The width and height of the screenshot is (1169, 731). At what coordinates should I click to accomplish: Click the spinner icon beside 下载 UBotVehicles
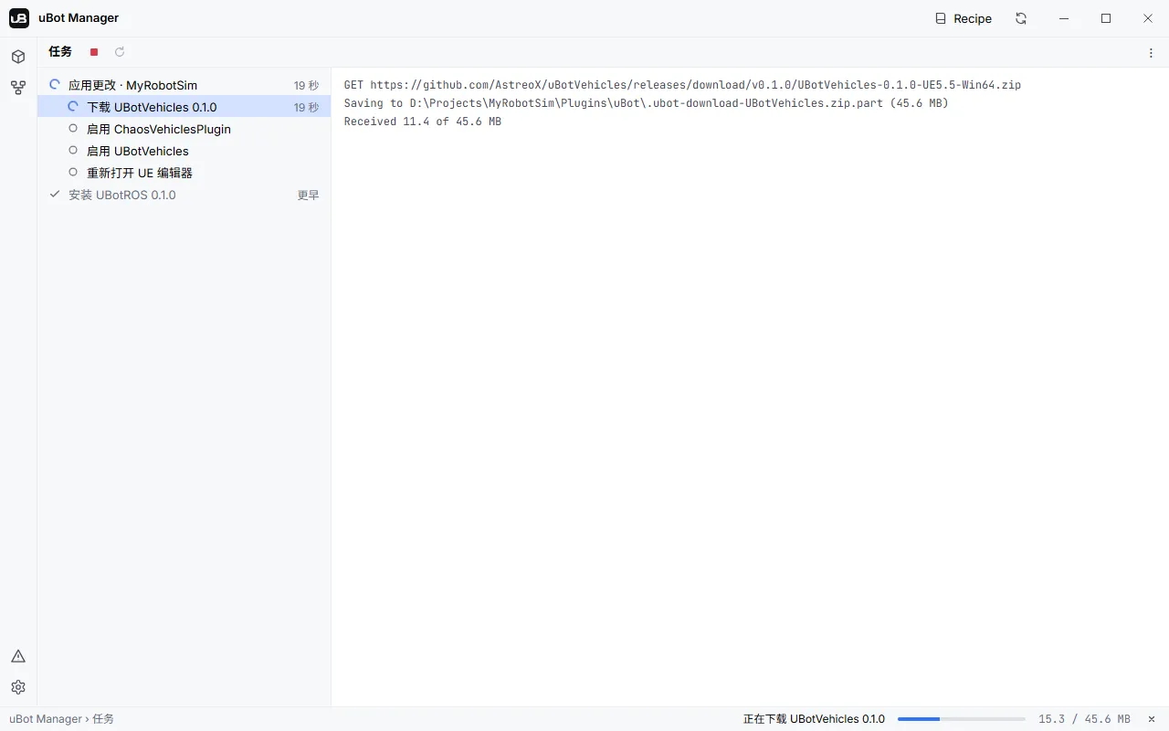point(73,107)
